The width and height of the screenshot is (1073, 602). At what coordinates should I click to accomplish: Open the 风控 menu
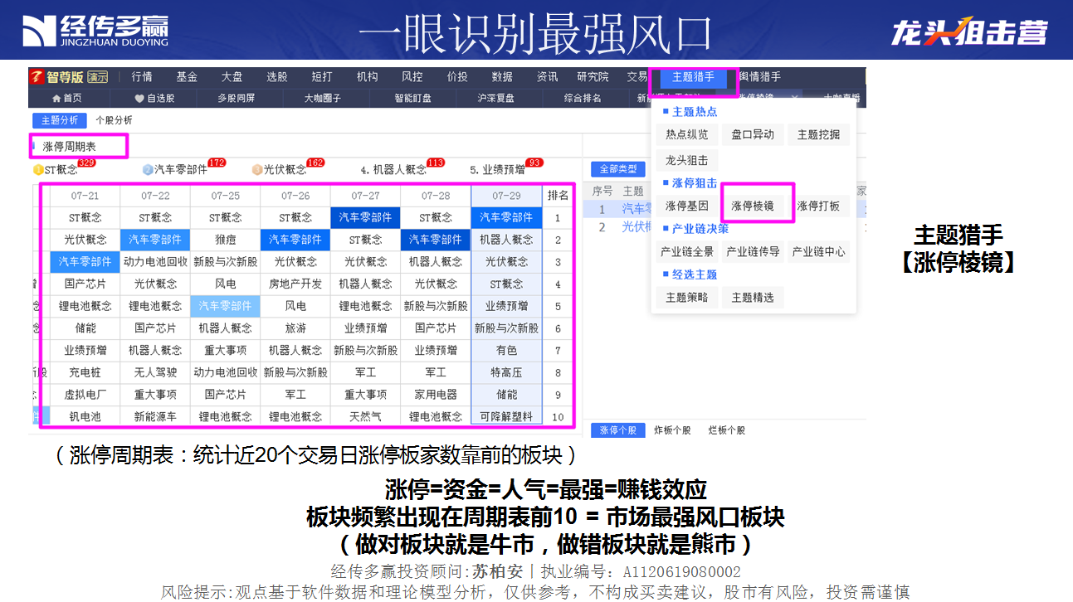click(412, 77)
